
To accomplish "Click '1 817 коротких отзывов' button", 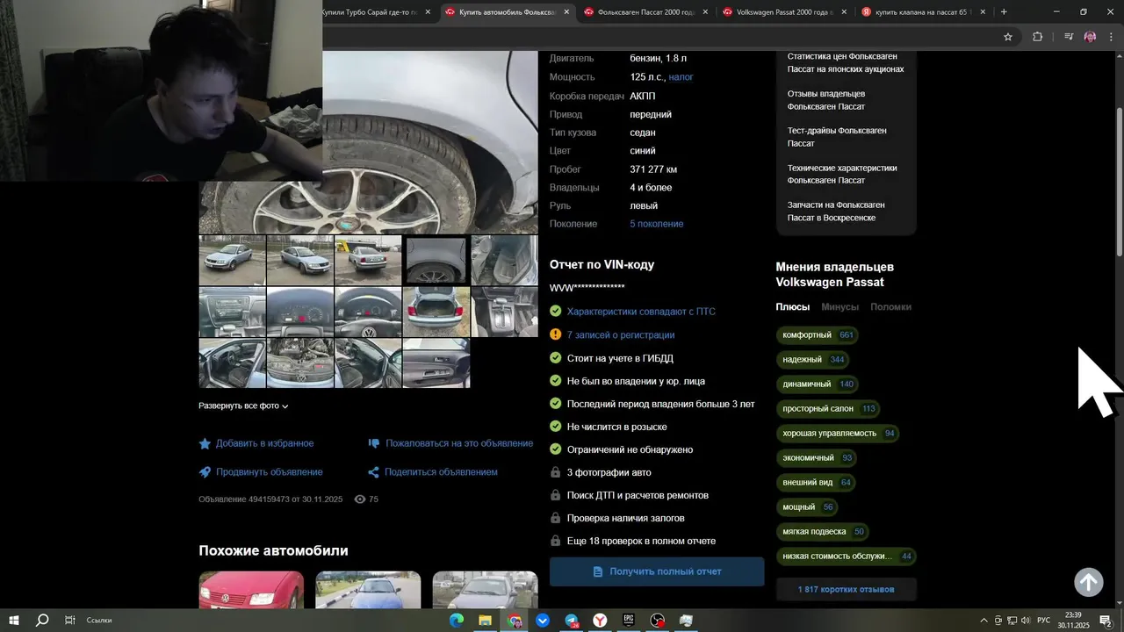I will click(846, 589).
